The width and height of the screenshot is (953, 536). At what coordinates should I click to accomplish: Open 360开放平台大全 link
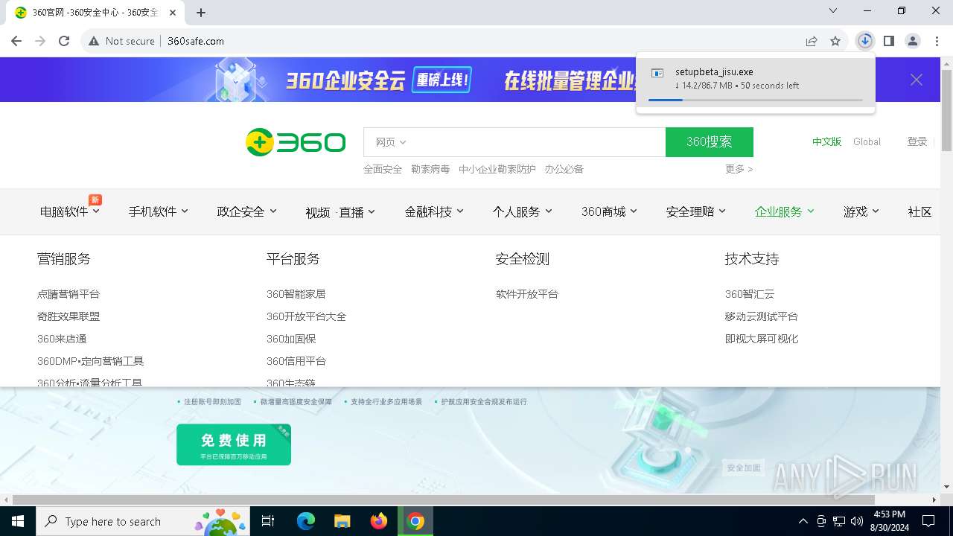tap(306, 316)
